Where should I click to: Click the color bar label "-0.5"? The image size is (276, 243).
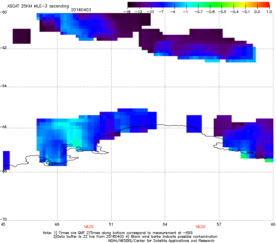click(222, 12)
